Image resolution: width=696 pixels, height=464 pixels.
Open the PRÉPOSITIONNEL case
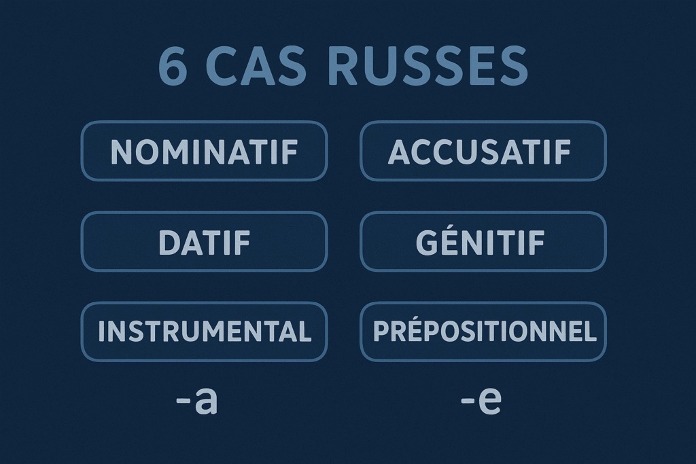coord(483,332)
